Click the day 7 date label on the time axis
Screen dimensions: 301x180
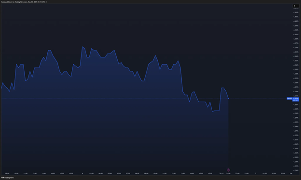(x=256, y=173)
